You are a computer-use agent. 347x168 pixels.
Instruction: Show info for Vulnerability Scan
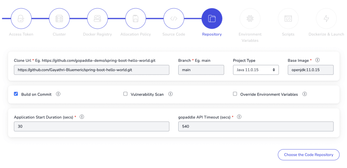170,94
